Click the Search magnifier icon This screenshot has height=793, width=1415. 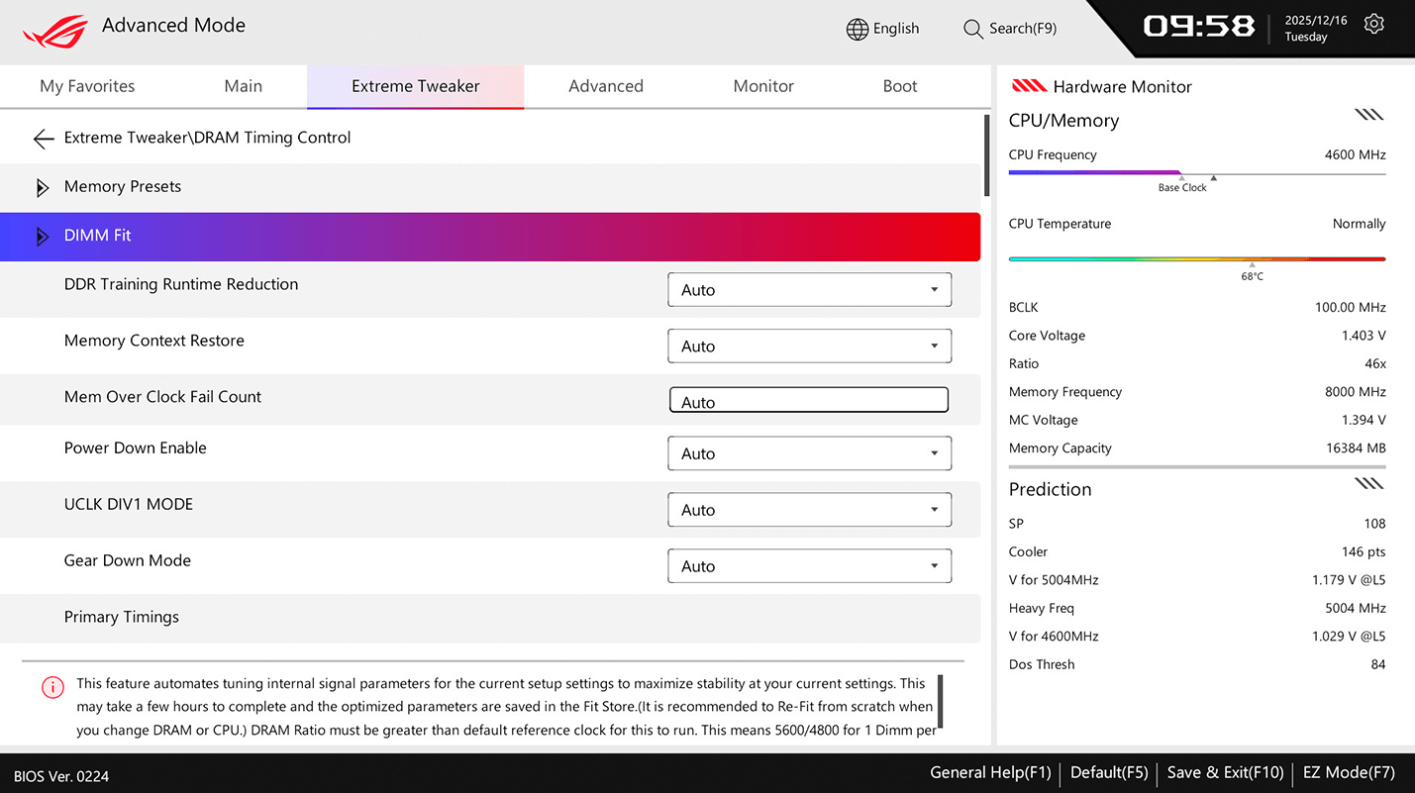point(972,29)
